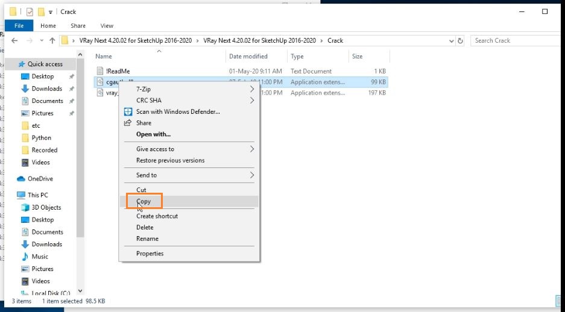Open the File ribbon tab
Viewport: 565px width, 312px height.
(19, 25)
